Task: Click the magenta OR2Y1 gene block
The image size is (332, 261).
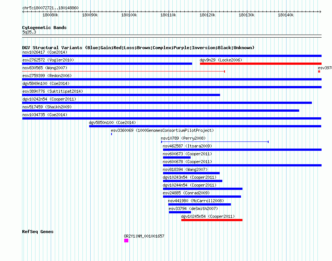Action: tap(126, 241)
